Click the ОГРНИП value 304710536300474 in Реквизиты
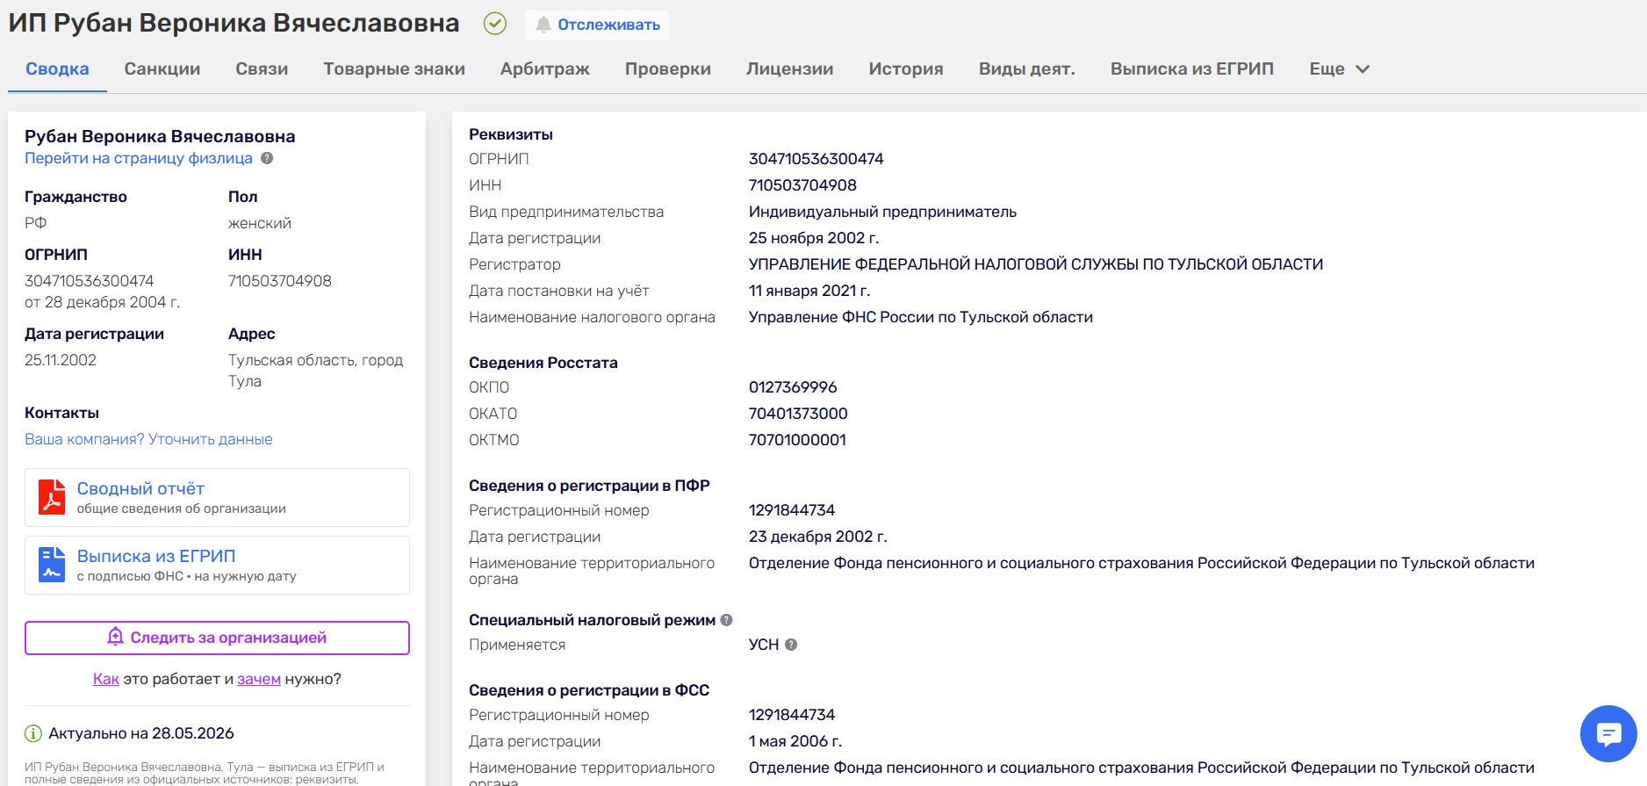Viewport: 1647px width, 786px height. [x=816, y=159]
